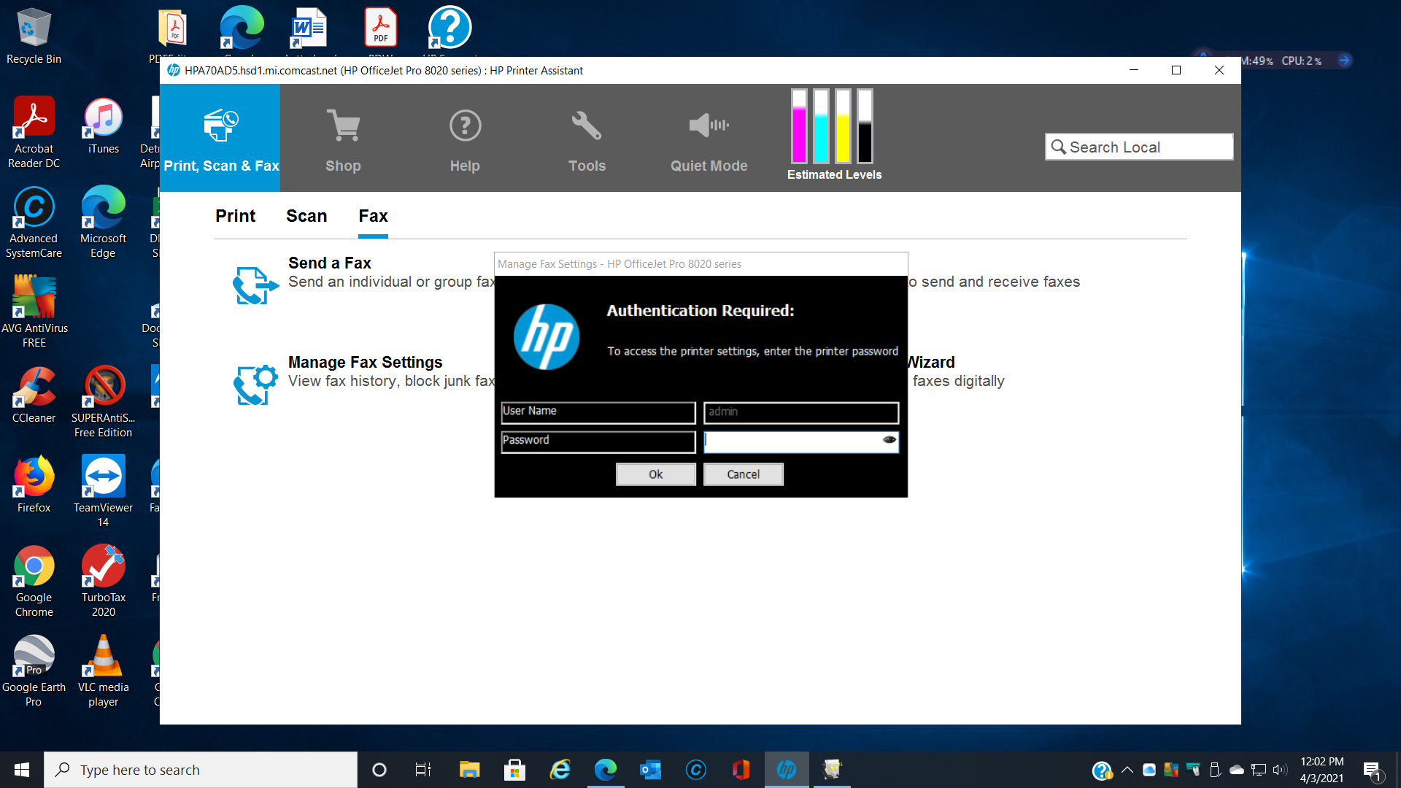
Task: Open Outlook from the taskbar
Action: (x=650, y=769)
